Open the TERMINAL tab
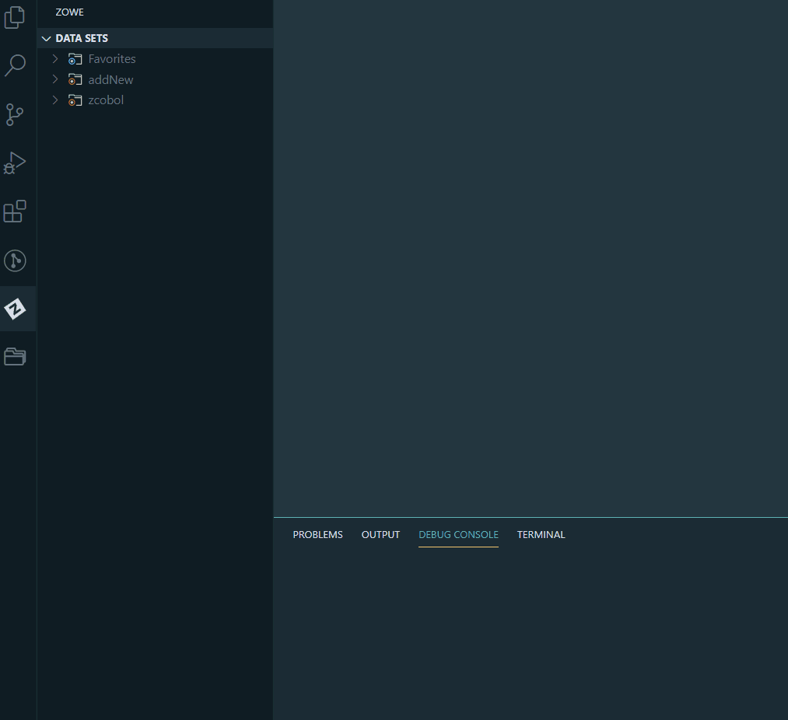Image resolution: width=788 pixels, height=720 pixels. [x=541, y=534]
